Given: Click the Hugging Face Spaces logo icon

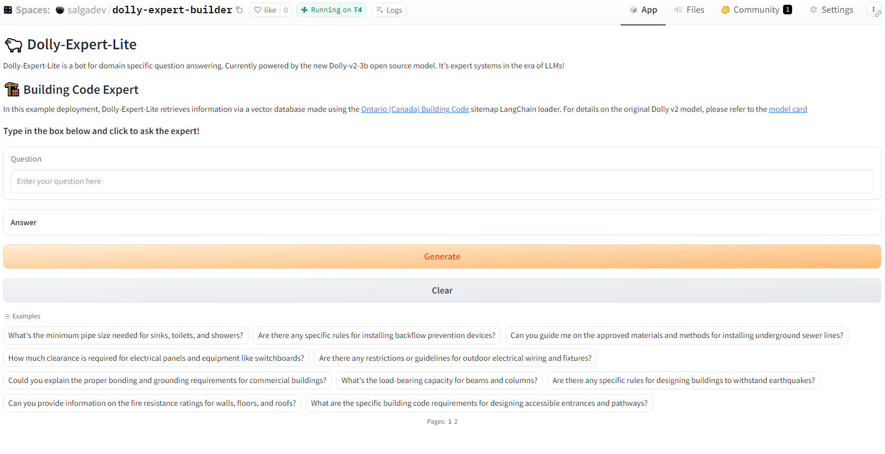Looking at the screenshot, I should [x=8, y=10].
